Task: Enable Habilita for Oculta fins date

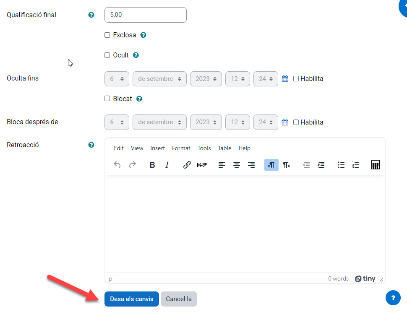Action: coord(296,79)
